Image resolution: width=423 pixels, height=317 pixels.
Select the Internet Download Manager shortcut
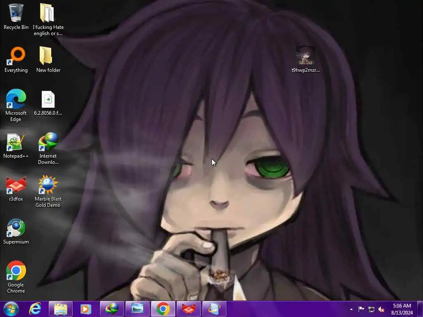48,148
